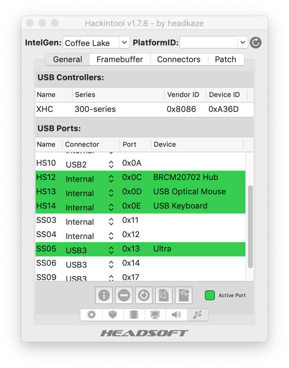Click the USB refresh circular arrow button
Screen dimensions: 289x368
[x=144, y=295]
